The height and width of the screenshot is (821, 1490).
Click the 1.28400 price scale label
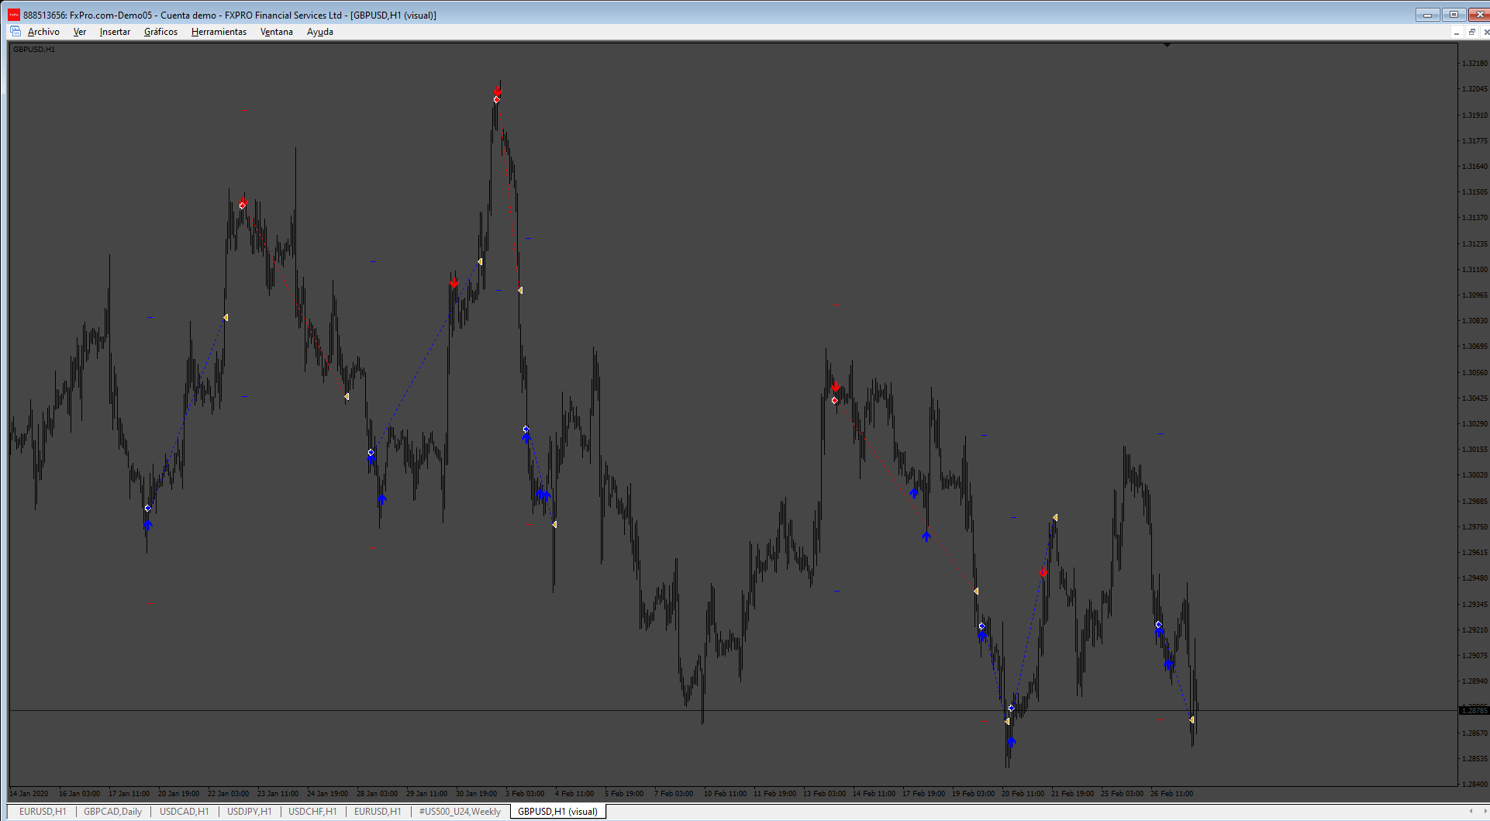coord(1474,784)
